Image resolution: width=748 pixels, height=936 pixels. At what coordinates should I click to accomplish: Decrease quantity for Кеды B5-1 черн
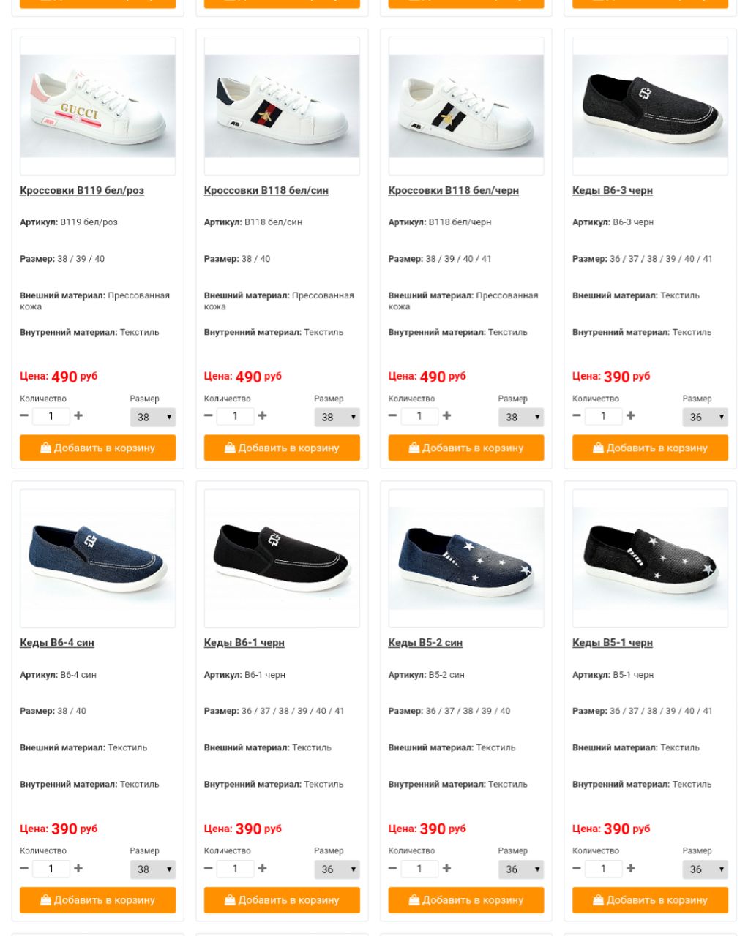pos(577,868)
